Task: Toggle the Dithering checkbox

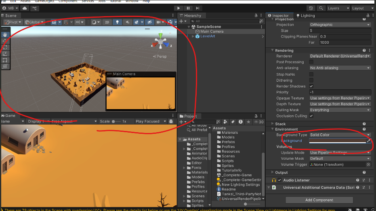Action: (311, 80)
